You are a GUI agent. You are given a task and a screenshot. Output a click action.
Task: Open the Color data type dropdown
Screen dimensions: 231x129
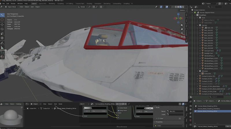169,126
